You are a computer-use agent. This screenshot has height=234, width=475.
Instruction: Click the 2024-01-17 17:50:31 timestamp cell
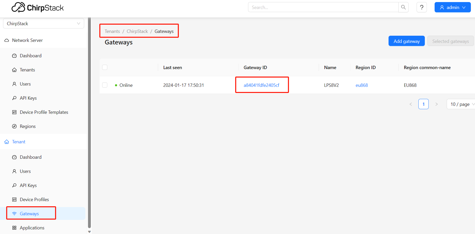point(183,85)
